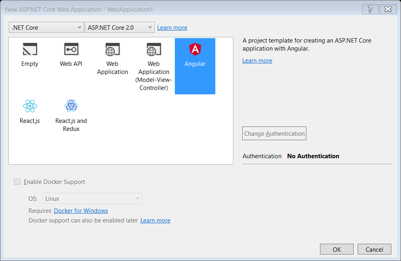Screen dimensions: 401x261
Task: Select Web Application (Model-View-Controller) template icon
Action: point(154,49)
